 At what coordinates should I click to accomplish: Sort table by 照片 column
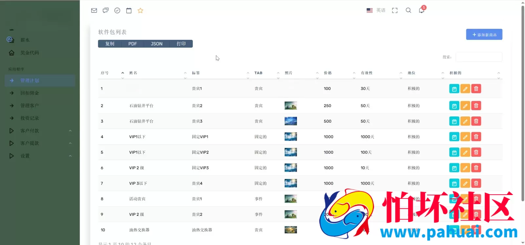302,73
